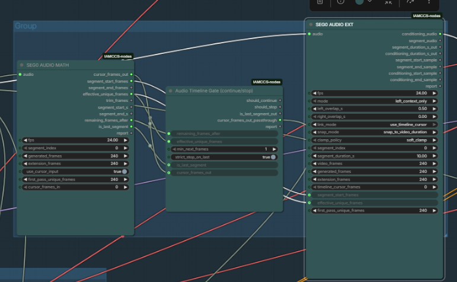The width and height of the screenshot is (457, 282).
Task: Click the conditioning_audio output socket
Action: (440, 34)
